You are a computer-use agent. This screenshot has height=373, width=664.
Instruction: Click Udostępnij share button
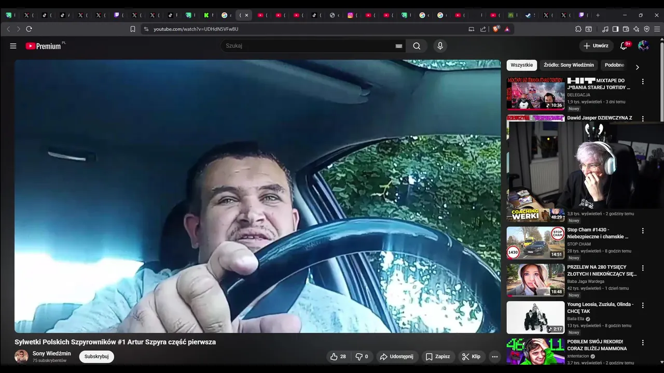pyautogui.click(x=397, y=356)
